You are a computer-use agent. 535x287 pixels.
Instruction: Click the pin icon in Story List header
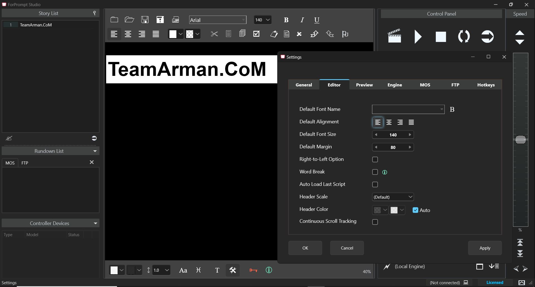point(94,13)
